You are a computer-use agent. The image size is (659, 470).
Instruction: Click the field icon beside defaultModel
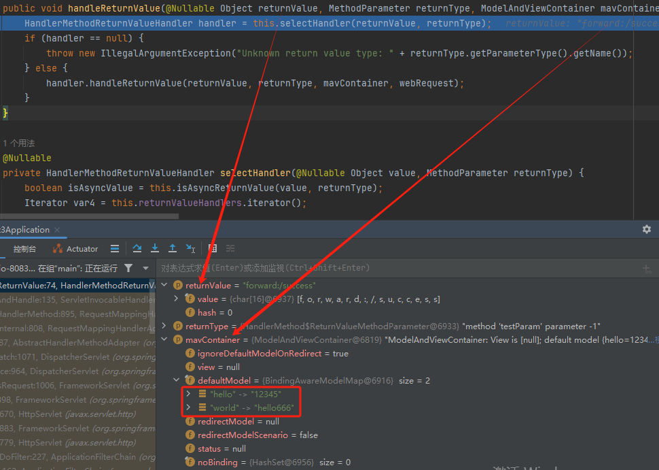pyautogui.click(x=190, y=380)
